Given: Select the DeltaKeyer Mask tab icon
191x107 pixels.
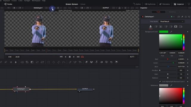Looking at the screenshot, I should tap(176, 27).
